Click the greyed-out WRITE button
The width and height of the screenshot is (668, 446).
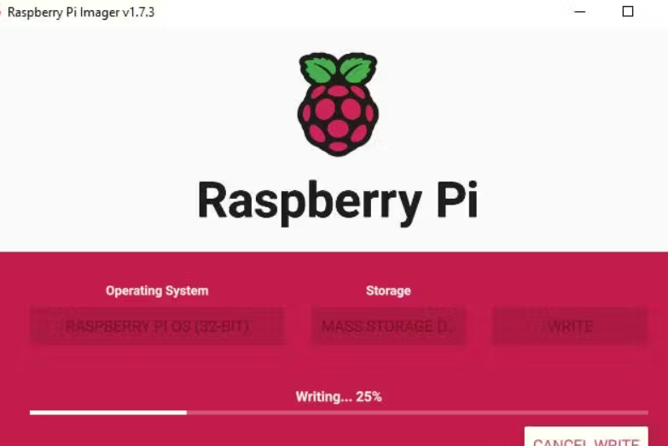570,327
